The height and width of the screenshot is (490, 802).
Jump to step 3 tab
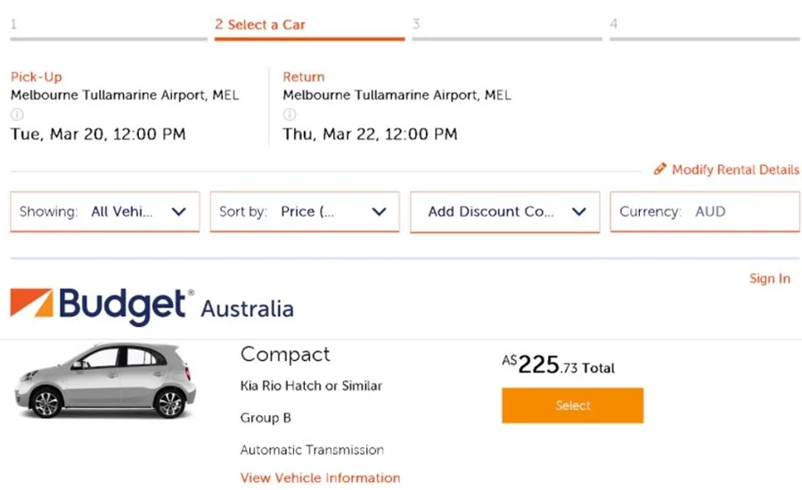tap(507, 27)
